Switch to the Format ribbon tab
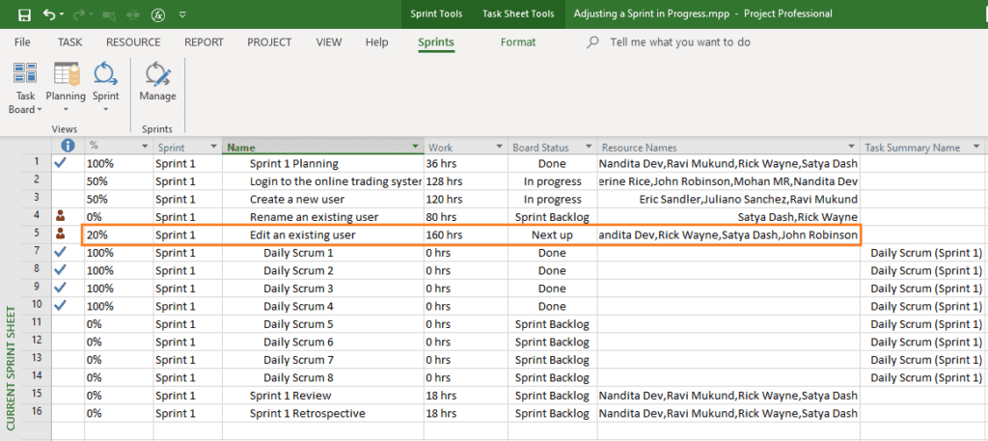This screenshot has height=441, width=988. click(x=518, y=42)
